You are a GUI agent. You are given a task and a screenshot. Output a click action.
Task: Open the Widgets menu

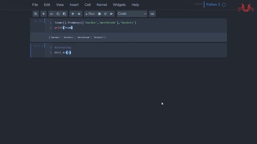[119, 5]
